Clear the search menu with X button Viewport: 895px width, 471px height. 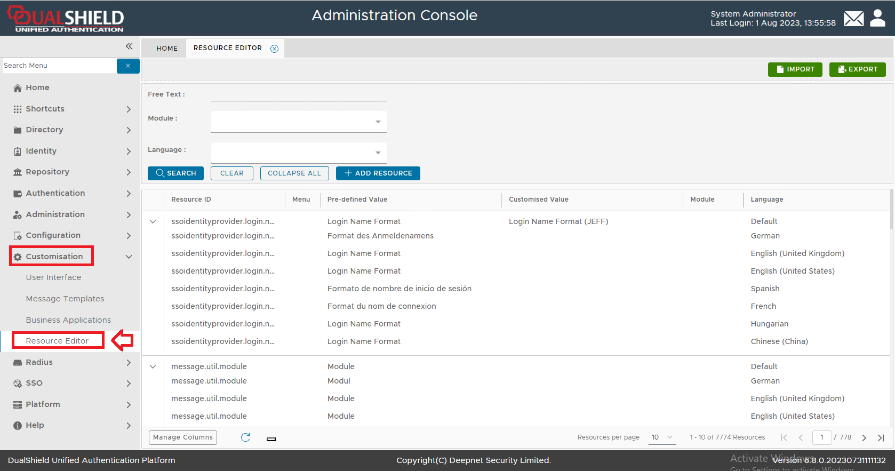[128, 66]
